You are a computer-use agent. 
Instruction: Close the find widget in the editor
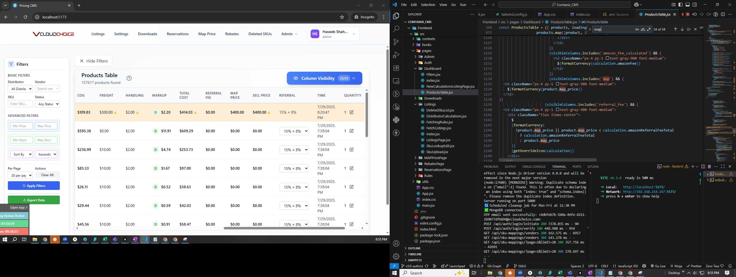pos(695,29)
